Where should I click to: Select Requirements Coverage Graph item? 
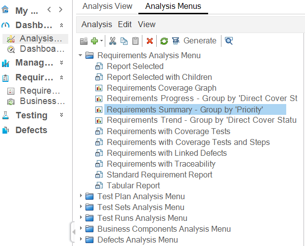tap(161, 88)
